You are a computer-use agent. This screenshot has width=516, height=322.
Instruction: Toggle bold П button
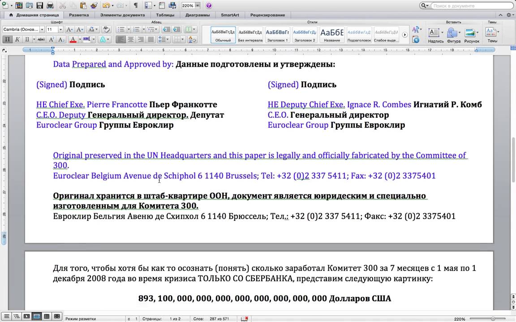tap(7, 39)
